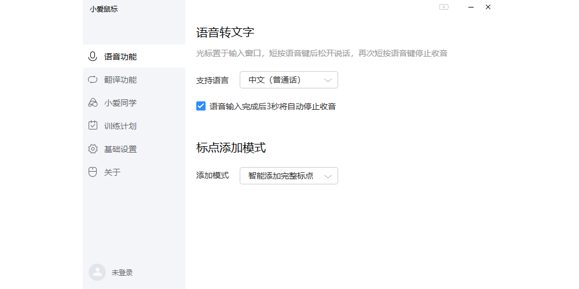
Task: Minimize the 小爱鼠标 window
Action: click(x=471, y=7)
